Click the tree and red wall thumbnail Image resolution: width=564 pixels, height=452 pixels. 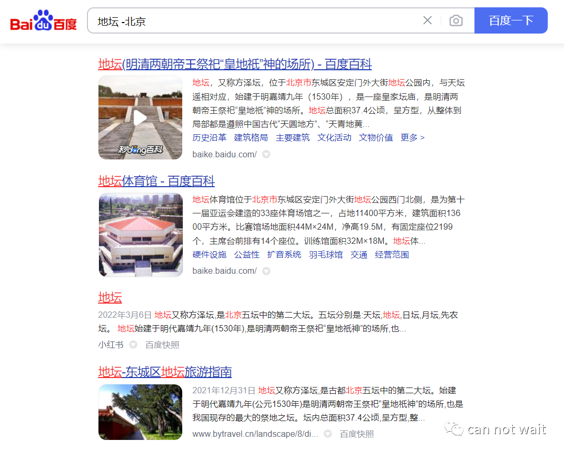pos(140,412)
